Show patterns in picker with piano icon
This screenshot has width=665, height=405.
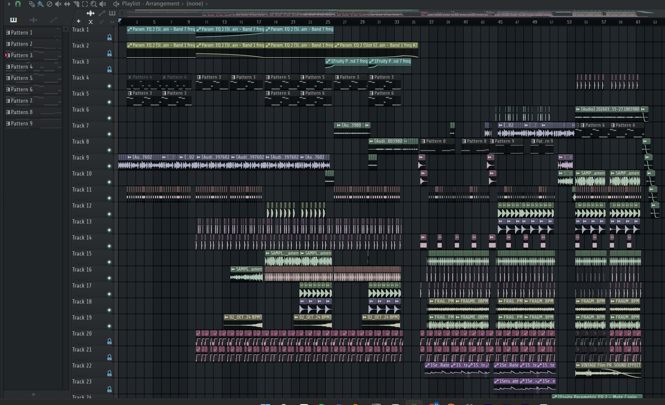pyautogui.click(x=13, y=20)
